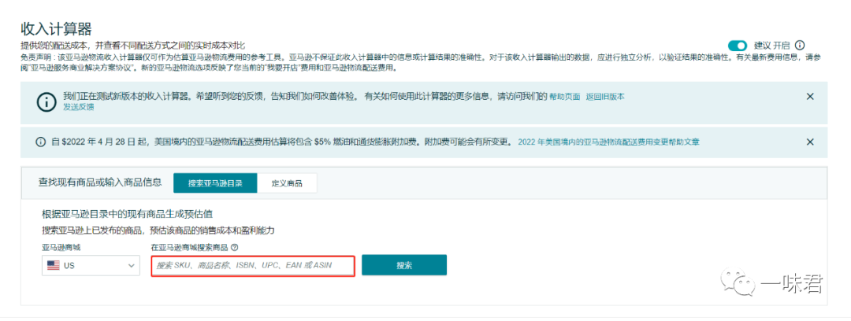The height and width of the screenshot is (321, 851).
Task: Click the 返回旧版本 link
Action: coord(605,97)
